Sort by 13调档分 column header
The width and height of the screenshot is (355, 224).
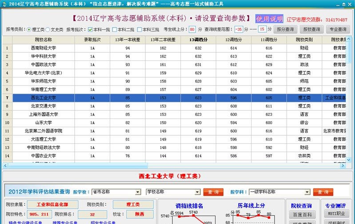pos(198,40)
